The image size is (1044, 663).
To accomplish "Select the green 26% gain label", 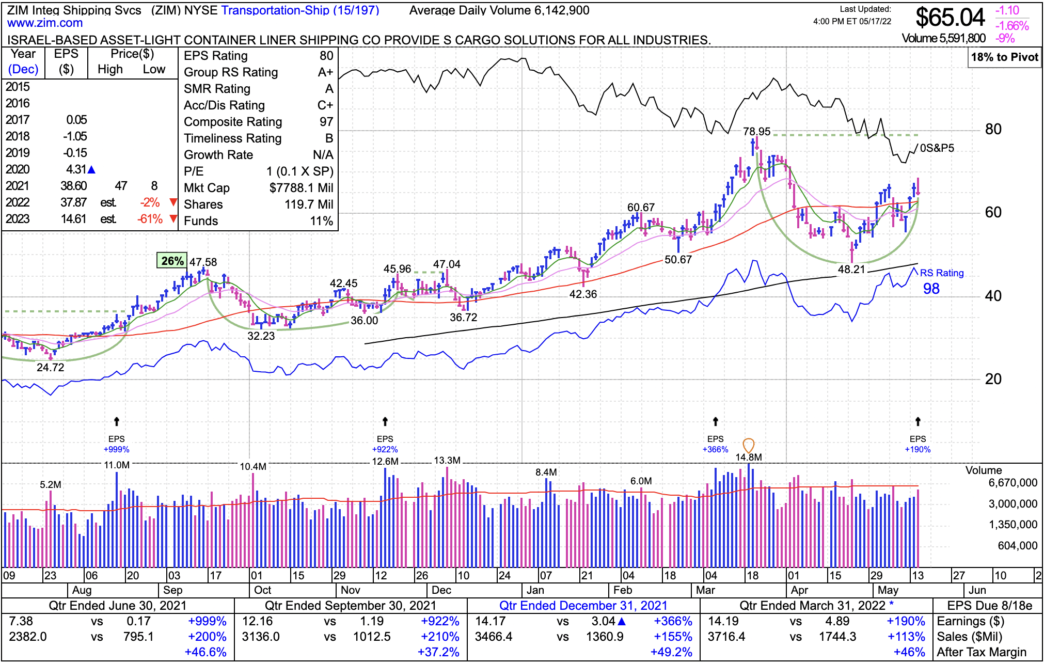I will [172, 261].
